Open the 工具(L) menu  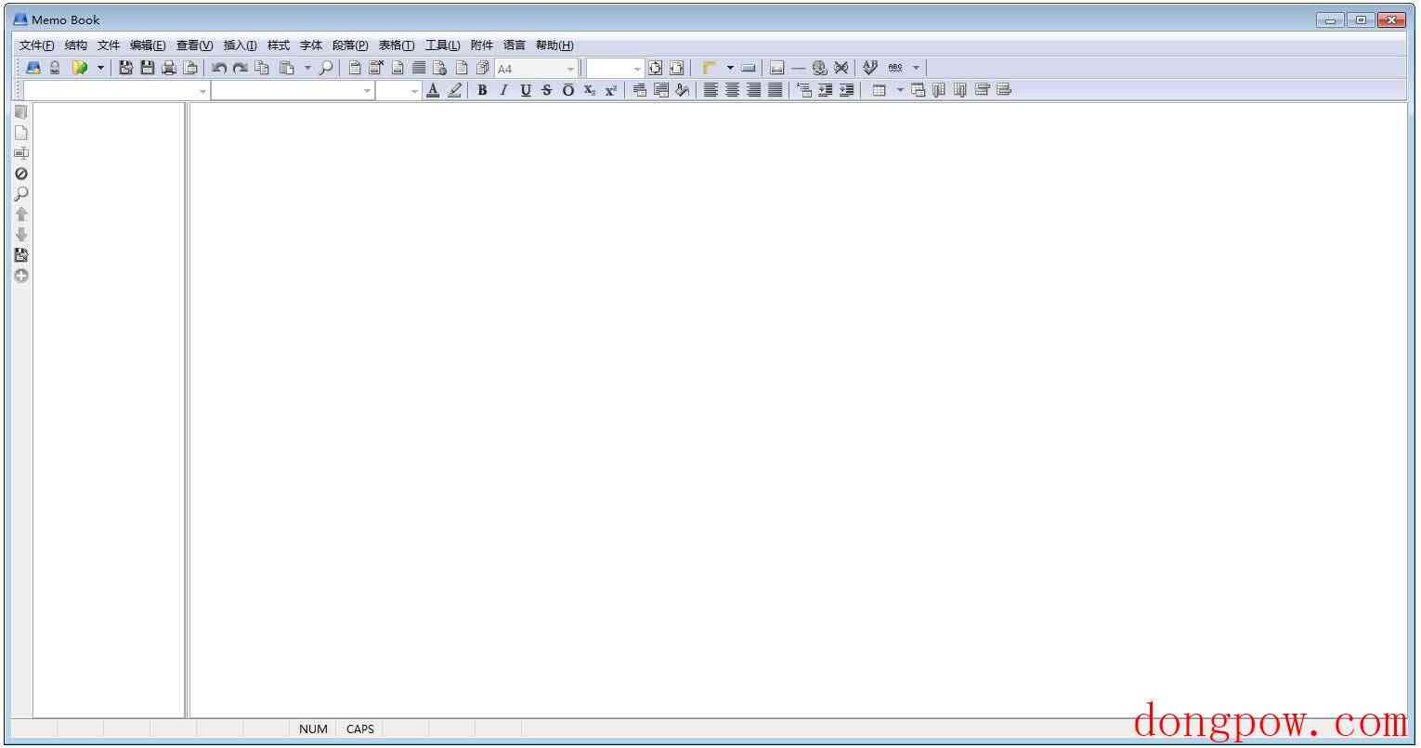coord(442,45)
